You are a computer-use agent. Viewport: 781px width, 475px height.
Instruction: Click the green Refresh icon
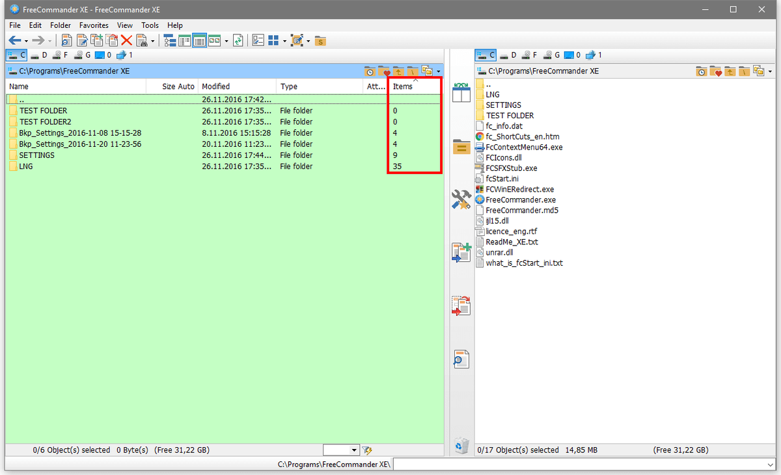click(x=238, y=40)
